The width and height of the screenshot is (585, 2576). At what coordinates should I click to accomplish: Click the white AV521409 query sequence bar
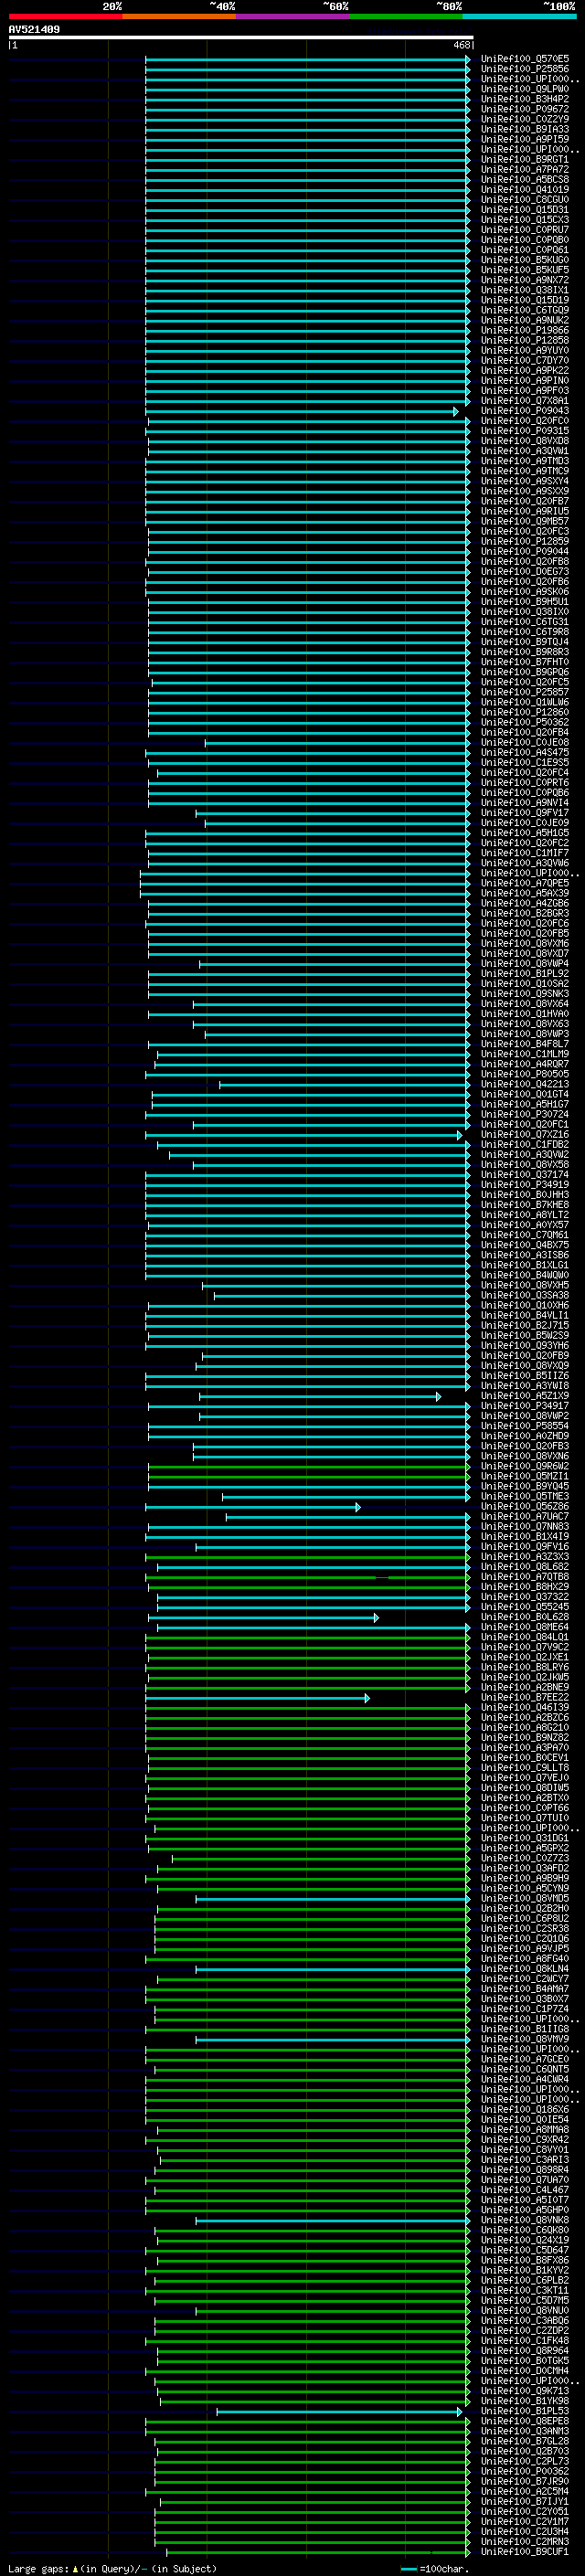[241, 37]
